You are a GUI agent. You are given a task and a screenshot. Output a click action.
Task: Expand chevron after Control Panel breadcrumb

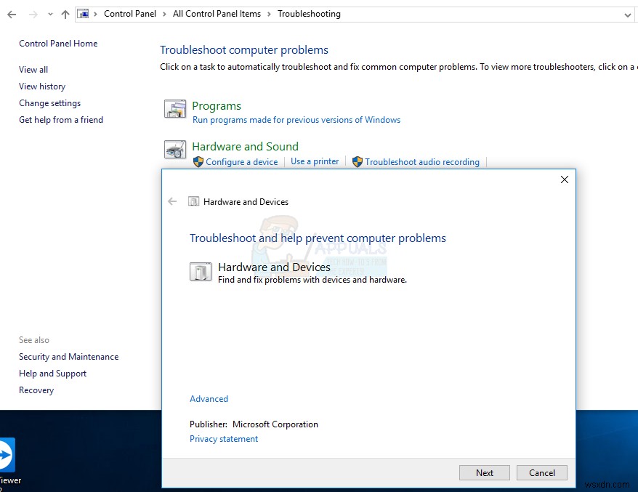tap(164, 15)
